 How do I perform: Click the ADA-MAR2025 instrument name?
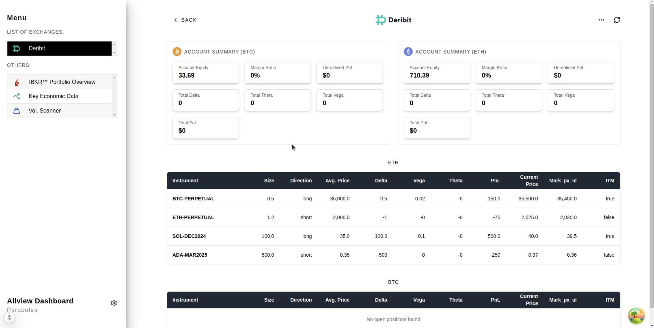point(190,255)
